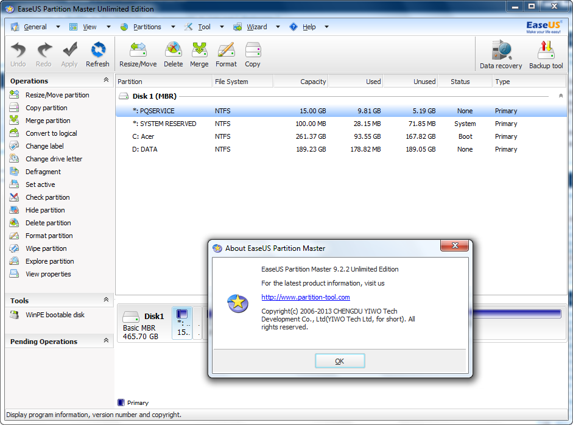Sort by the Unused column header
The height and width of the screenshot is (425, 573).
point(410,82)
